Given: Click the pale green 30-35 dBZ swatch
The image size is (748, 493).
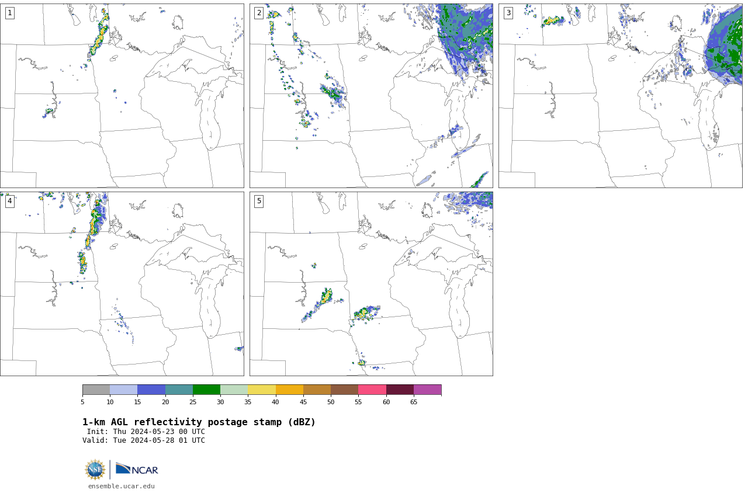Looking at the screenshot, I should click(x=234, y=390).
